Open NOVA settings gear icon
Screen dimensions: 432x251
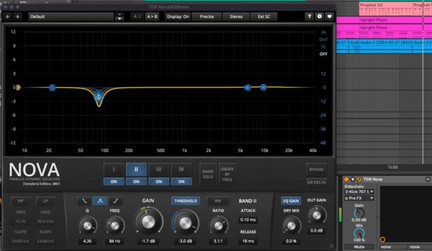tap(320, 17)
